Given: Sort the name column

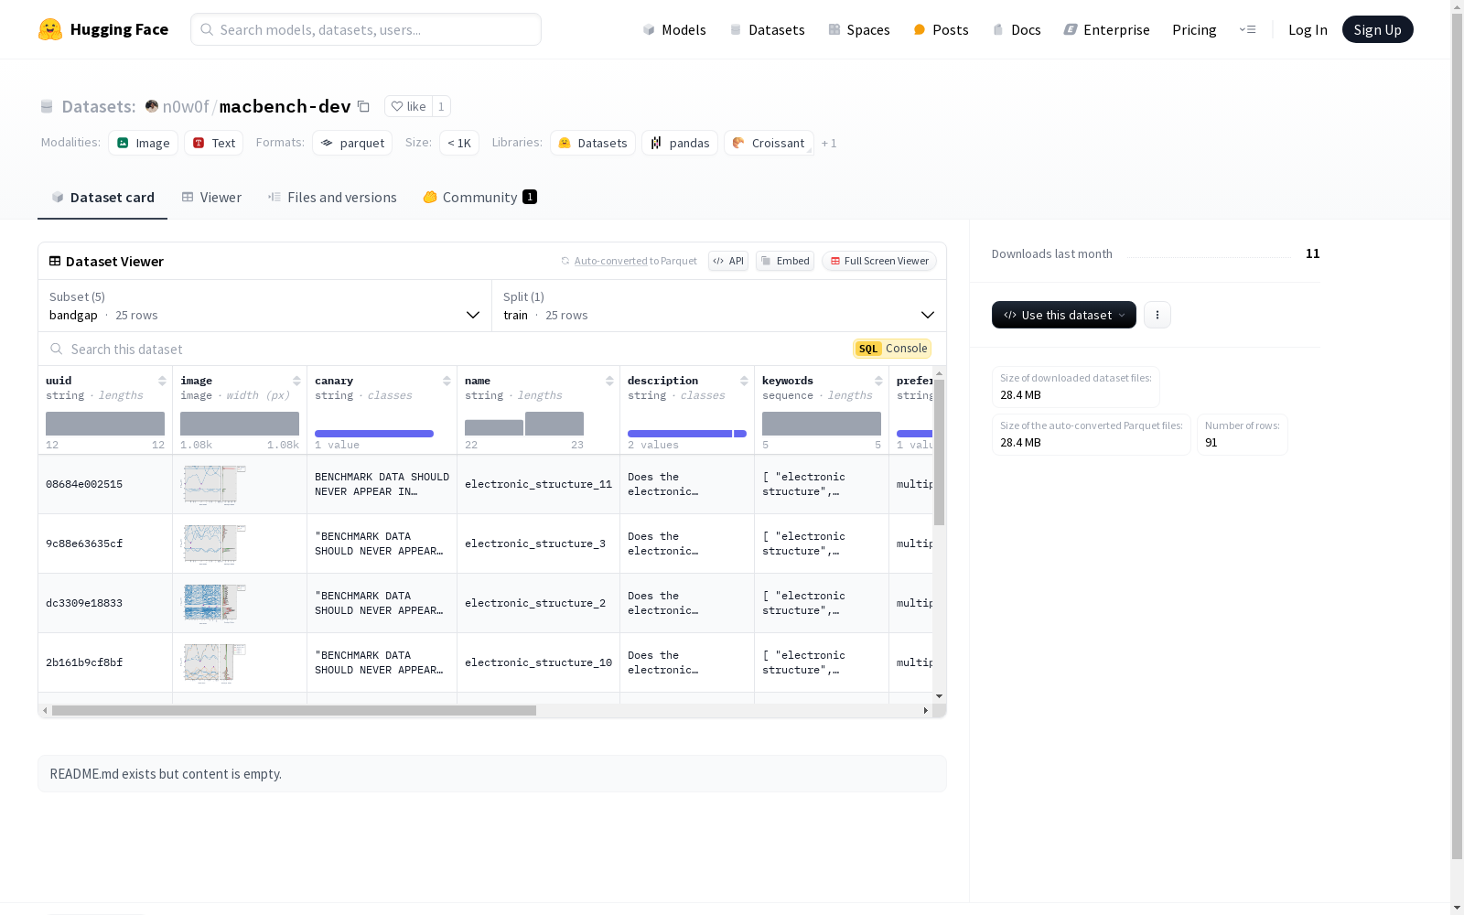Looking at the screenshot, I should point(609,381).
